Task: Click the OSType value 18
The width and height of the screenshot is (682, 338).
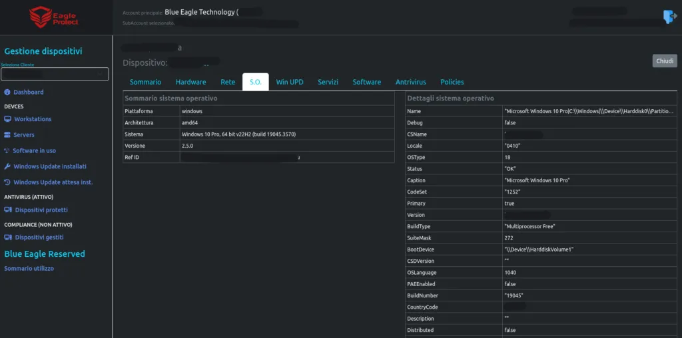Action: click(508, 157)
